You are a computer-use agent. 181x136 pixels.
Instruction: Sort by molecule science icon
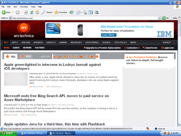(86, 56)
